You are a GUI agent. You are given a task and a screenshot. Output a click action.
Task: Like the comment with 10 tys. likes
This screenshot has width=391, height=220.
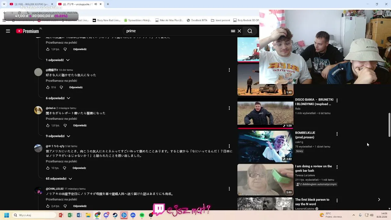coord(48,168)
